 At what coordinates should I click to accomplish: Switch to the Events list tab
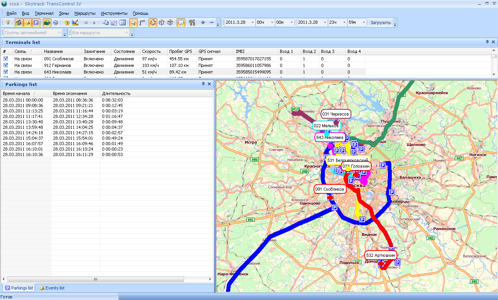pos(52,288)
